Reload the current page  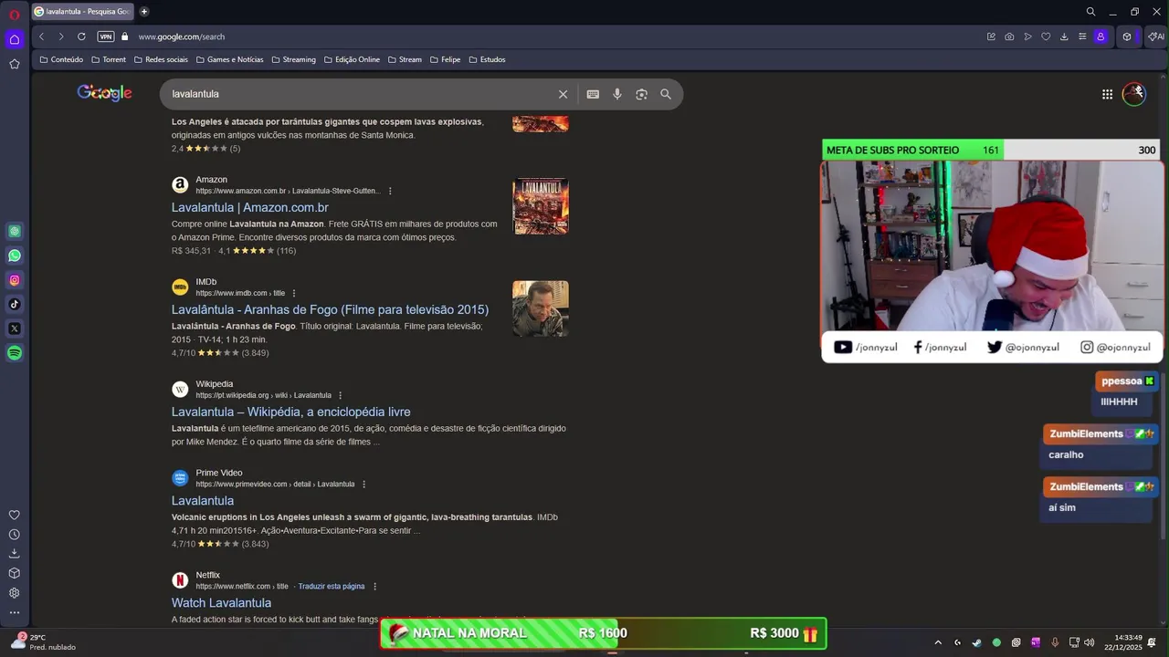(81, 36)
